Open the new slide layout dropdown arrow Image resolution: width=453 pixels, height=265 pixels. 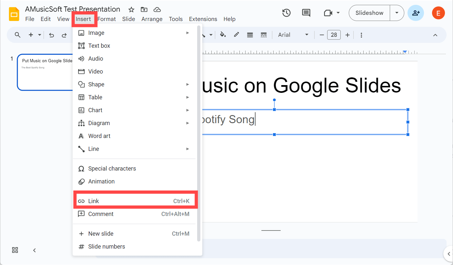40,35
